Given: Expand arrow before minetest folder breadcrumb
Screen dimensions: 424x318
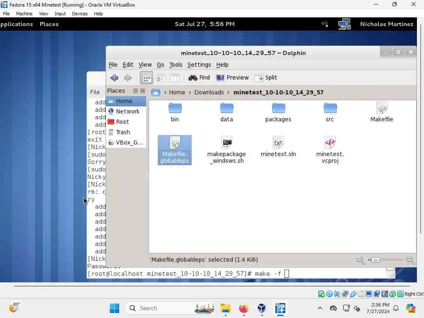Looking at the screenshot, I should pos(229,92).
